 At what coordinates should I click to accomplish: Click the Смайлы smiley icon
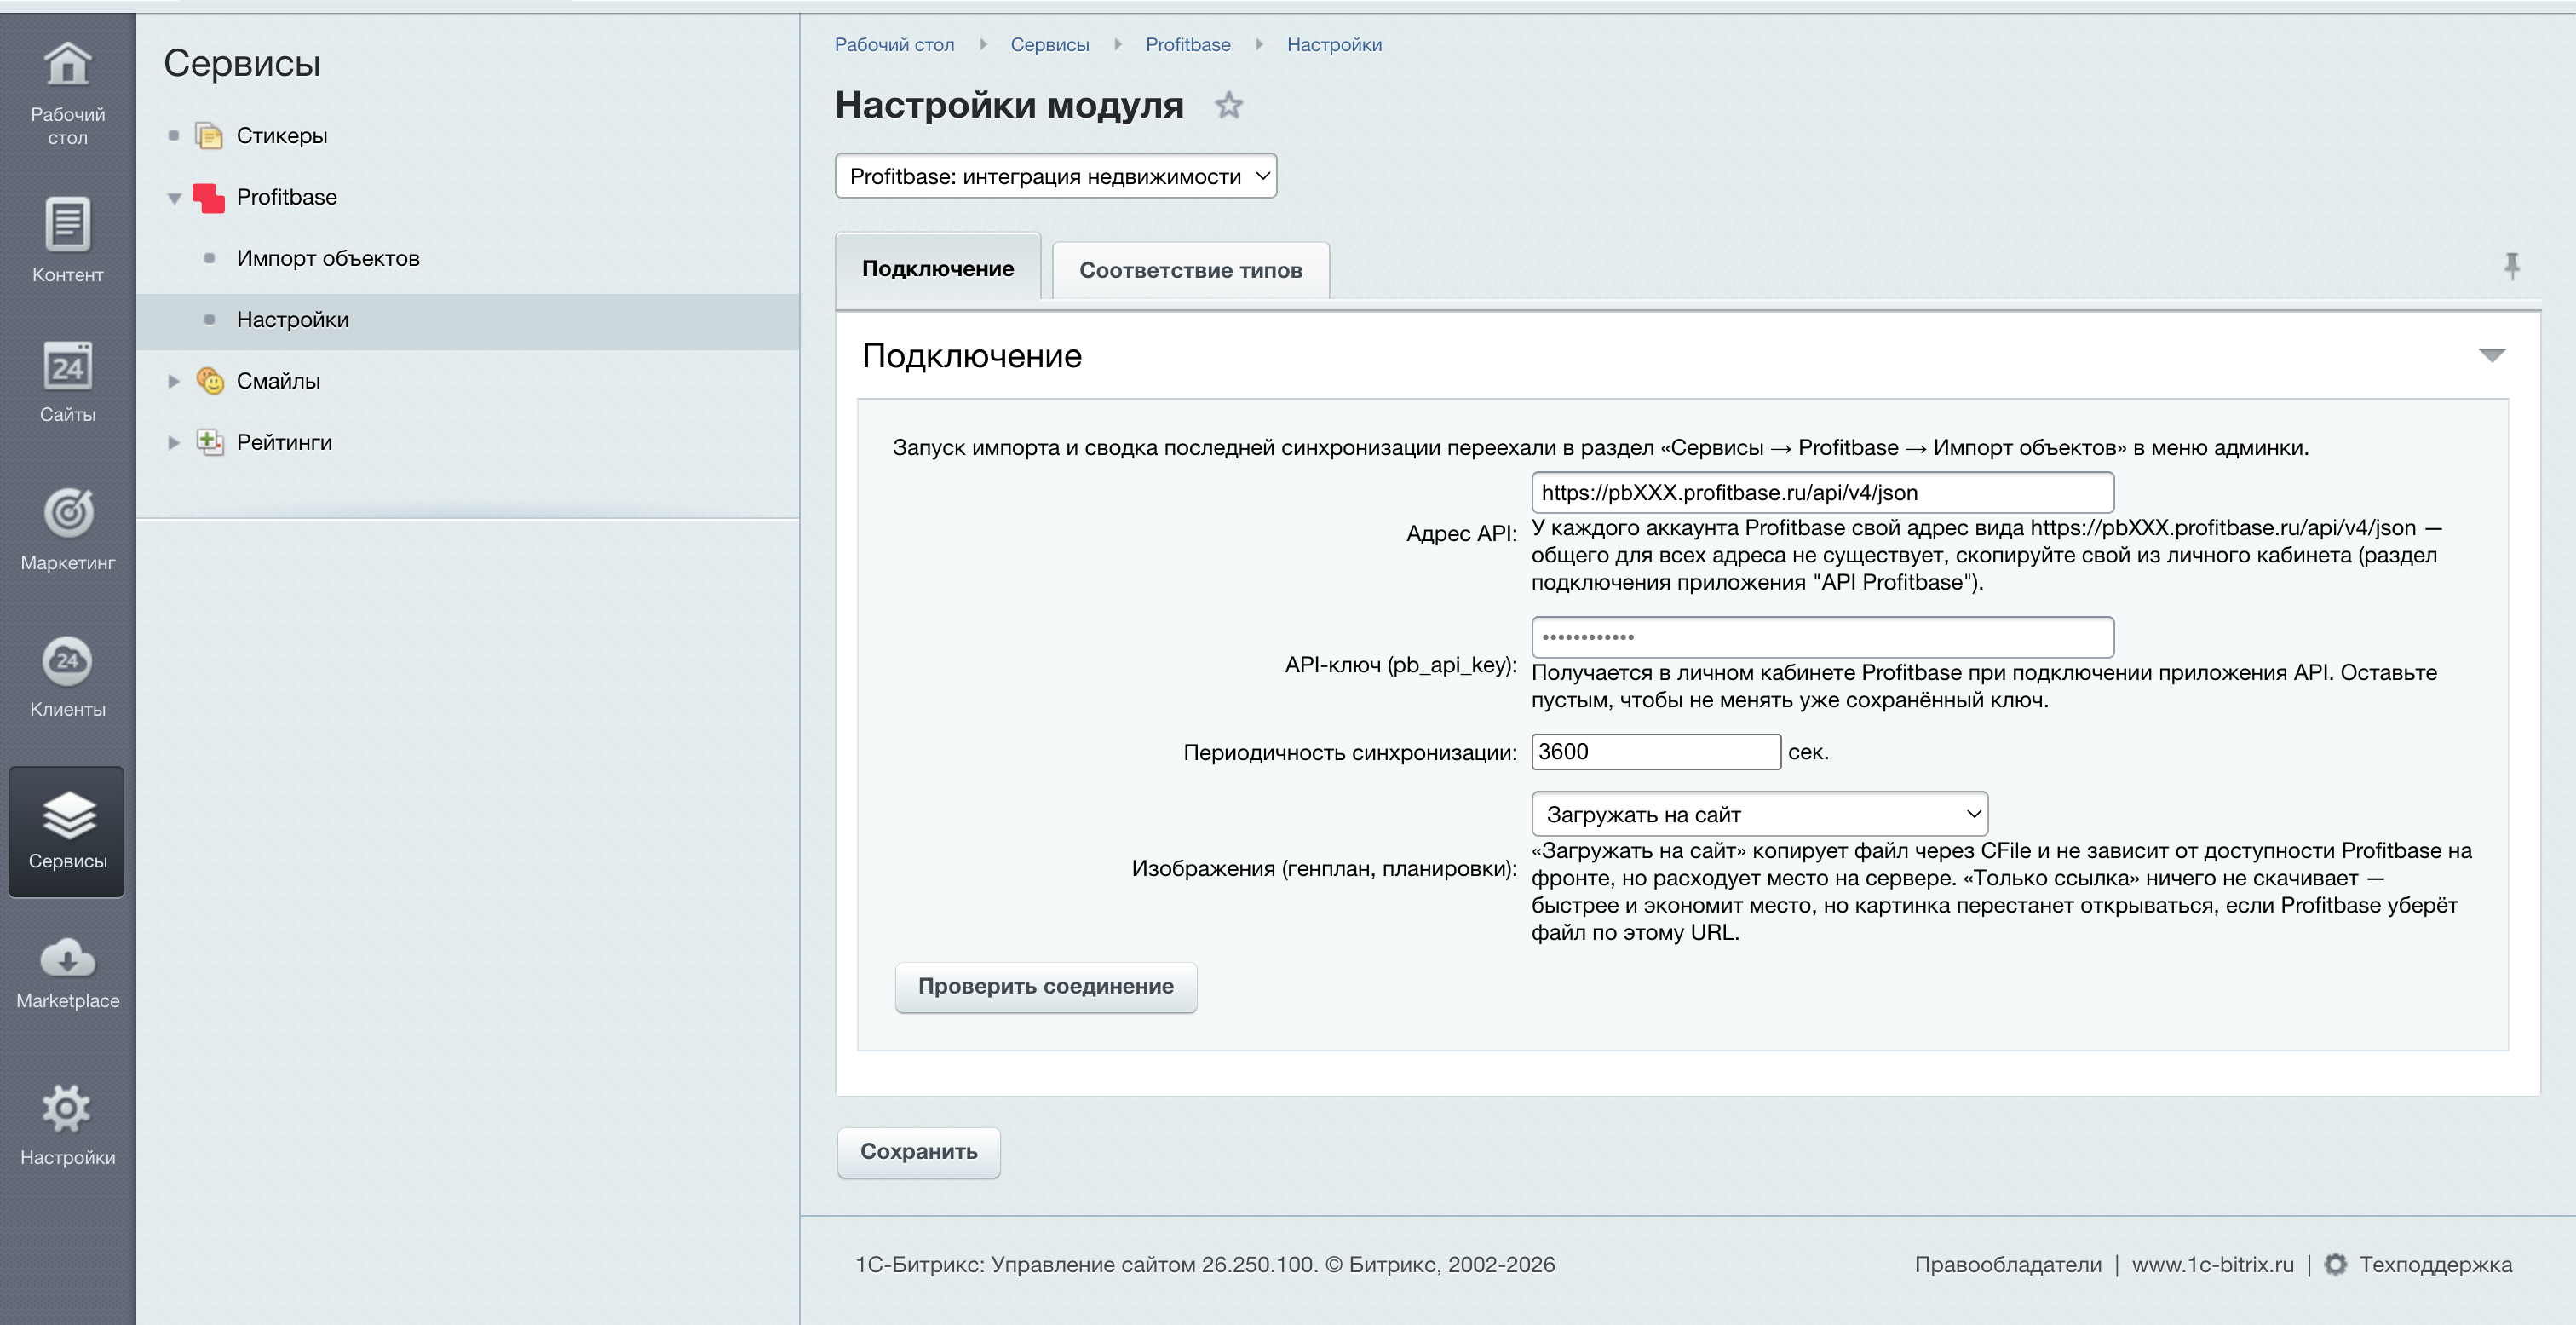[210, 380]
